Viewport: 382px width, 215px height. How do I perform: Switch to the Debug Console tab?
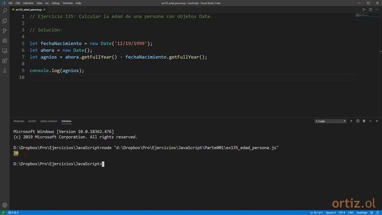pyautogui.click(x=49, y=121)
